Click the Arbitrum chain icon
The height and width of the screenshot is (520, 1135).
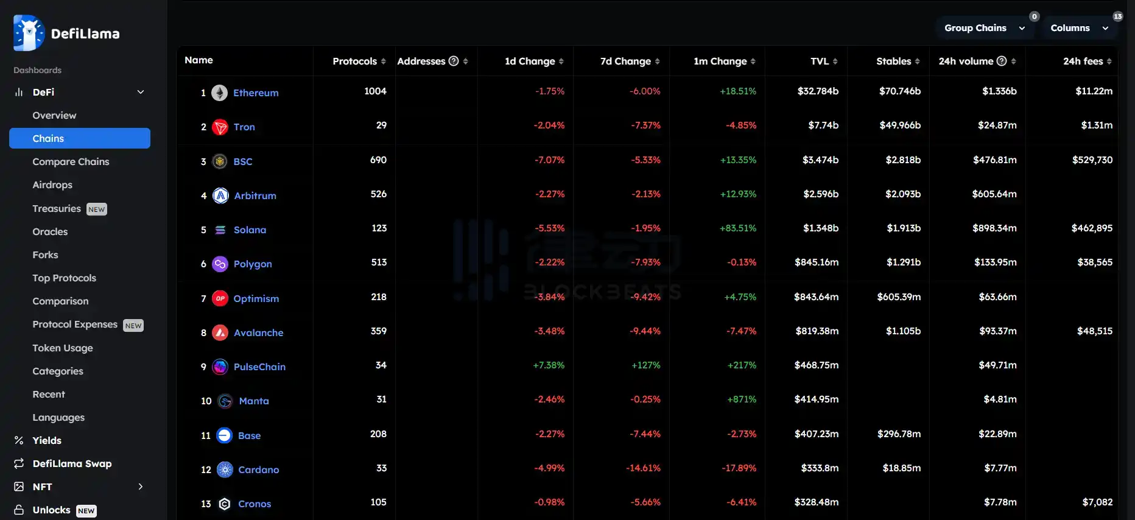click(220, 195)
